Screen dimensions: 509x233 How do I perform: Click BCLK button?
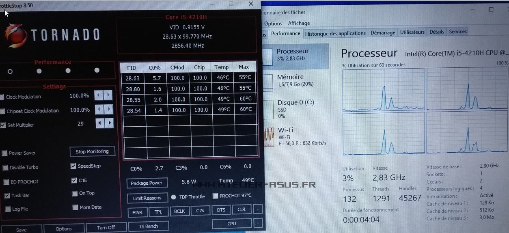(x=179, y=211)
